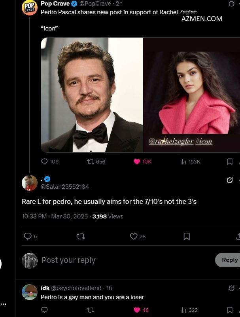Unlike the Pop Crave post heart
This screenshot has height=317, width=240.
(x=137, y=161)
